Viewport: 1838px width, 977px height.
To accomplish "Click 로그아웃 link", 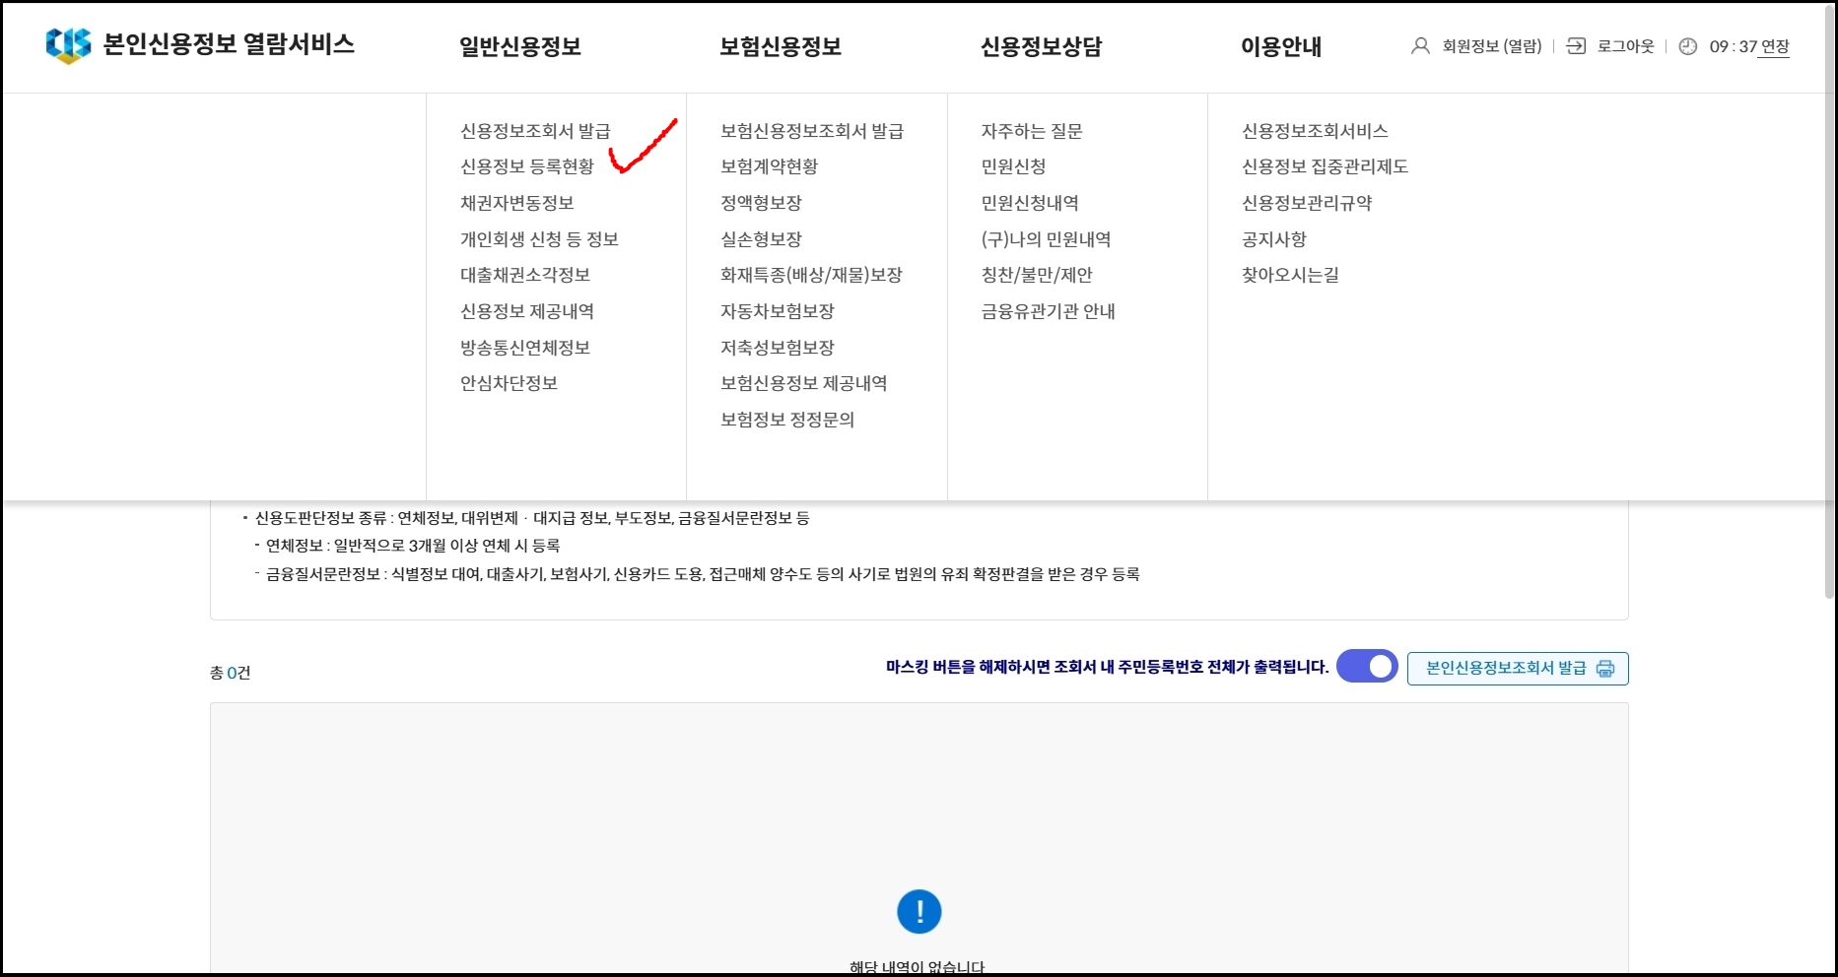I will [1626, 46].
